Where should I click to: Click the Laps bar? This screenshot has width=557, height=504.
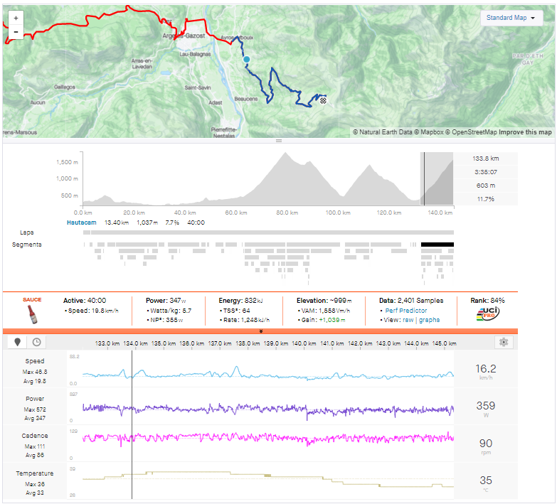[x=267, y=232]
